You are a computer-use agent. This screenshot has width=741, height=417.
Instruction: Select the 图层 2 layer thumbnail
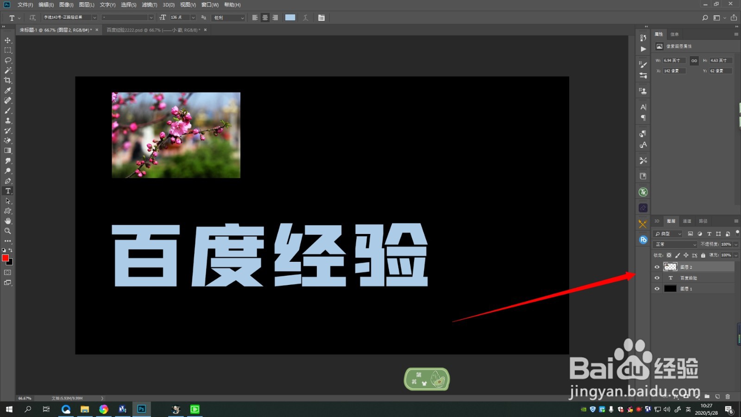(x=670, y=267)
